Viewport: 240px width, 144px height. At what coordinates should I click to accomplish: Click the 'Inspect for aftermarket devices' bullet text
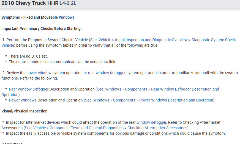tap(69, 122)
